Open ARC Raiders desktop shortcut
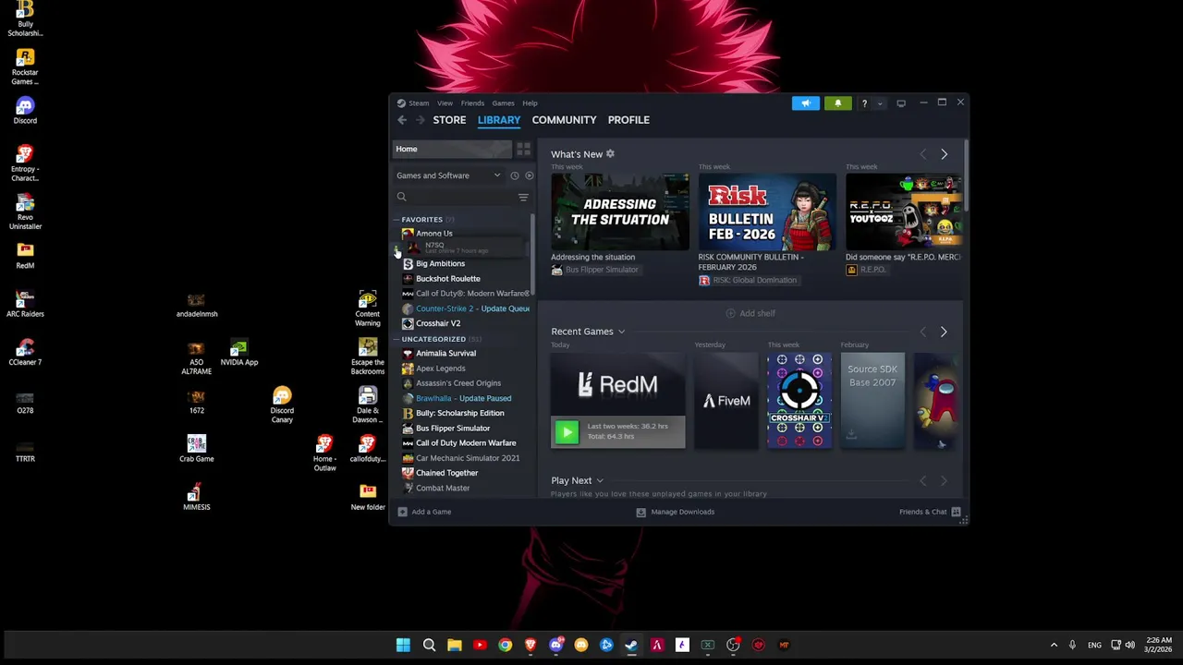Viewport: 1183px width, 665px height. point(25,304)
